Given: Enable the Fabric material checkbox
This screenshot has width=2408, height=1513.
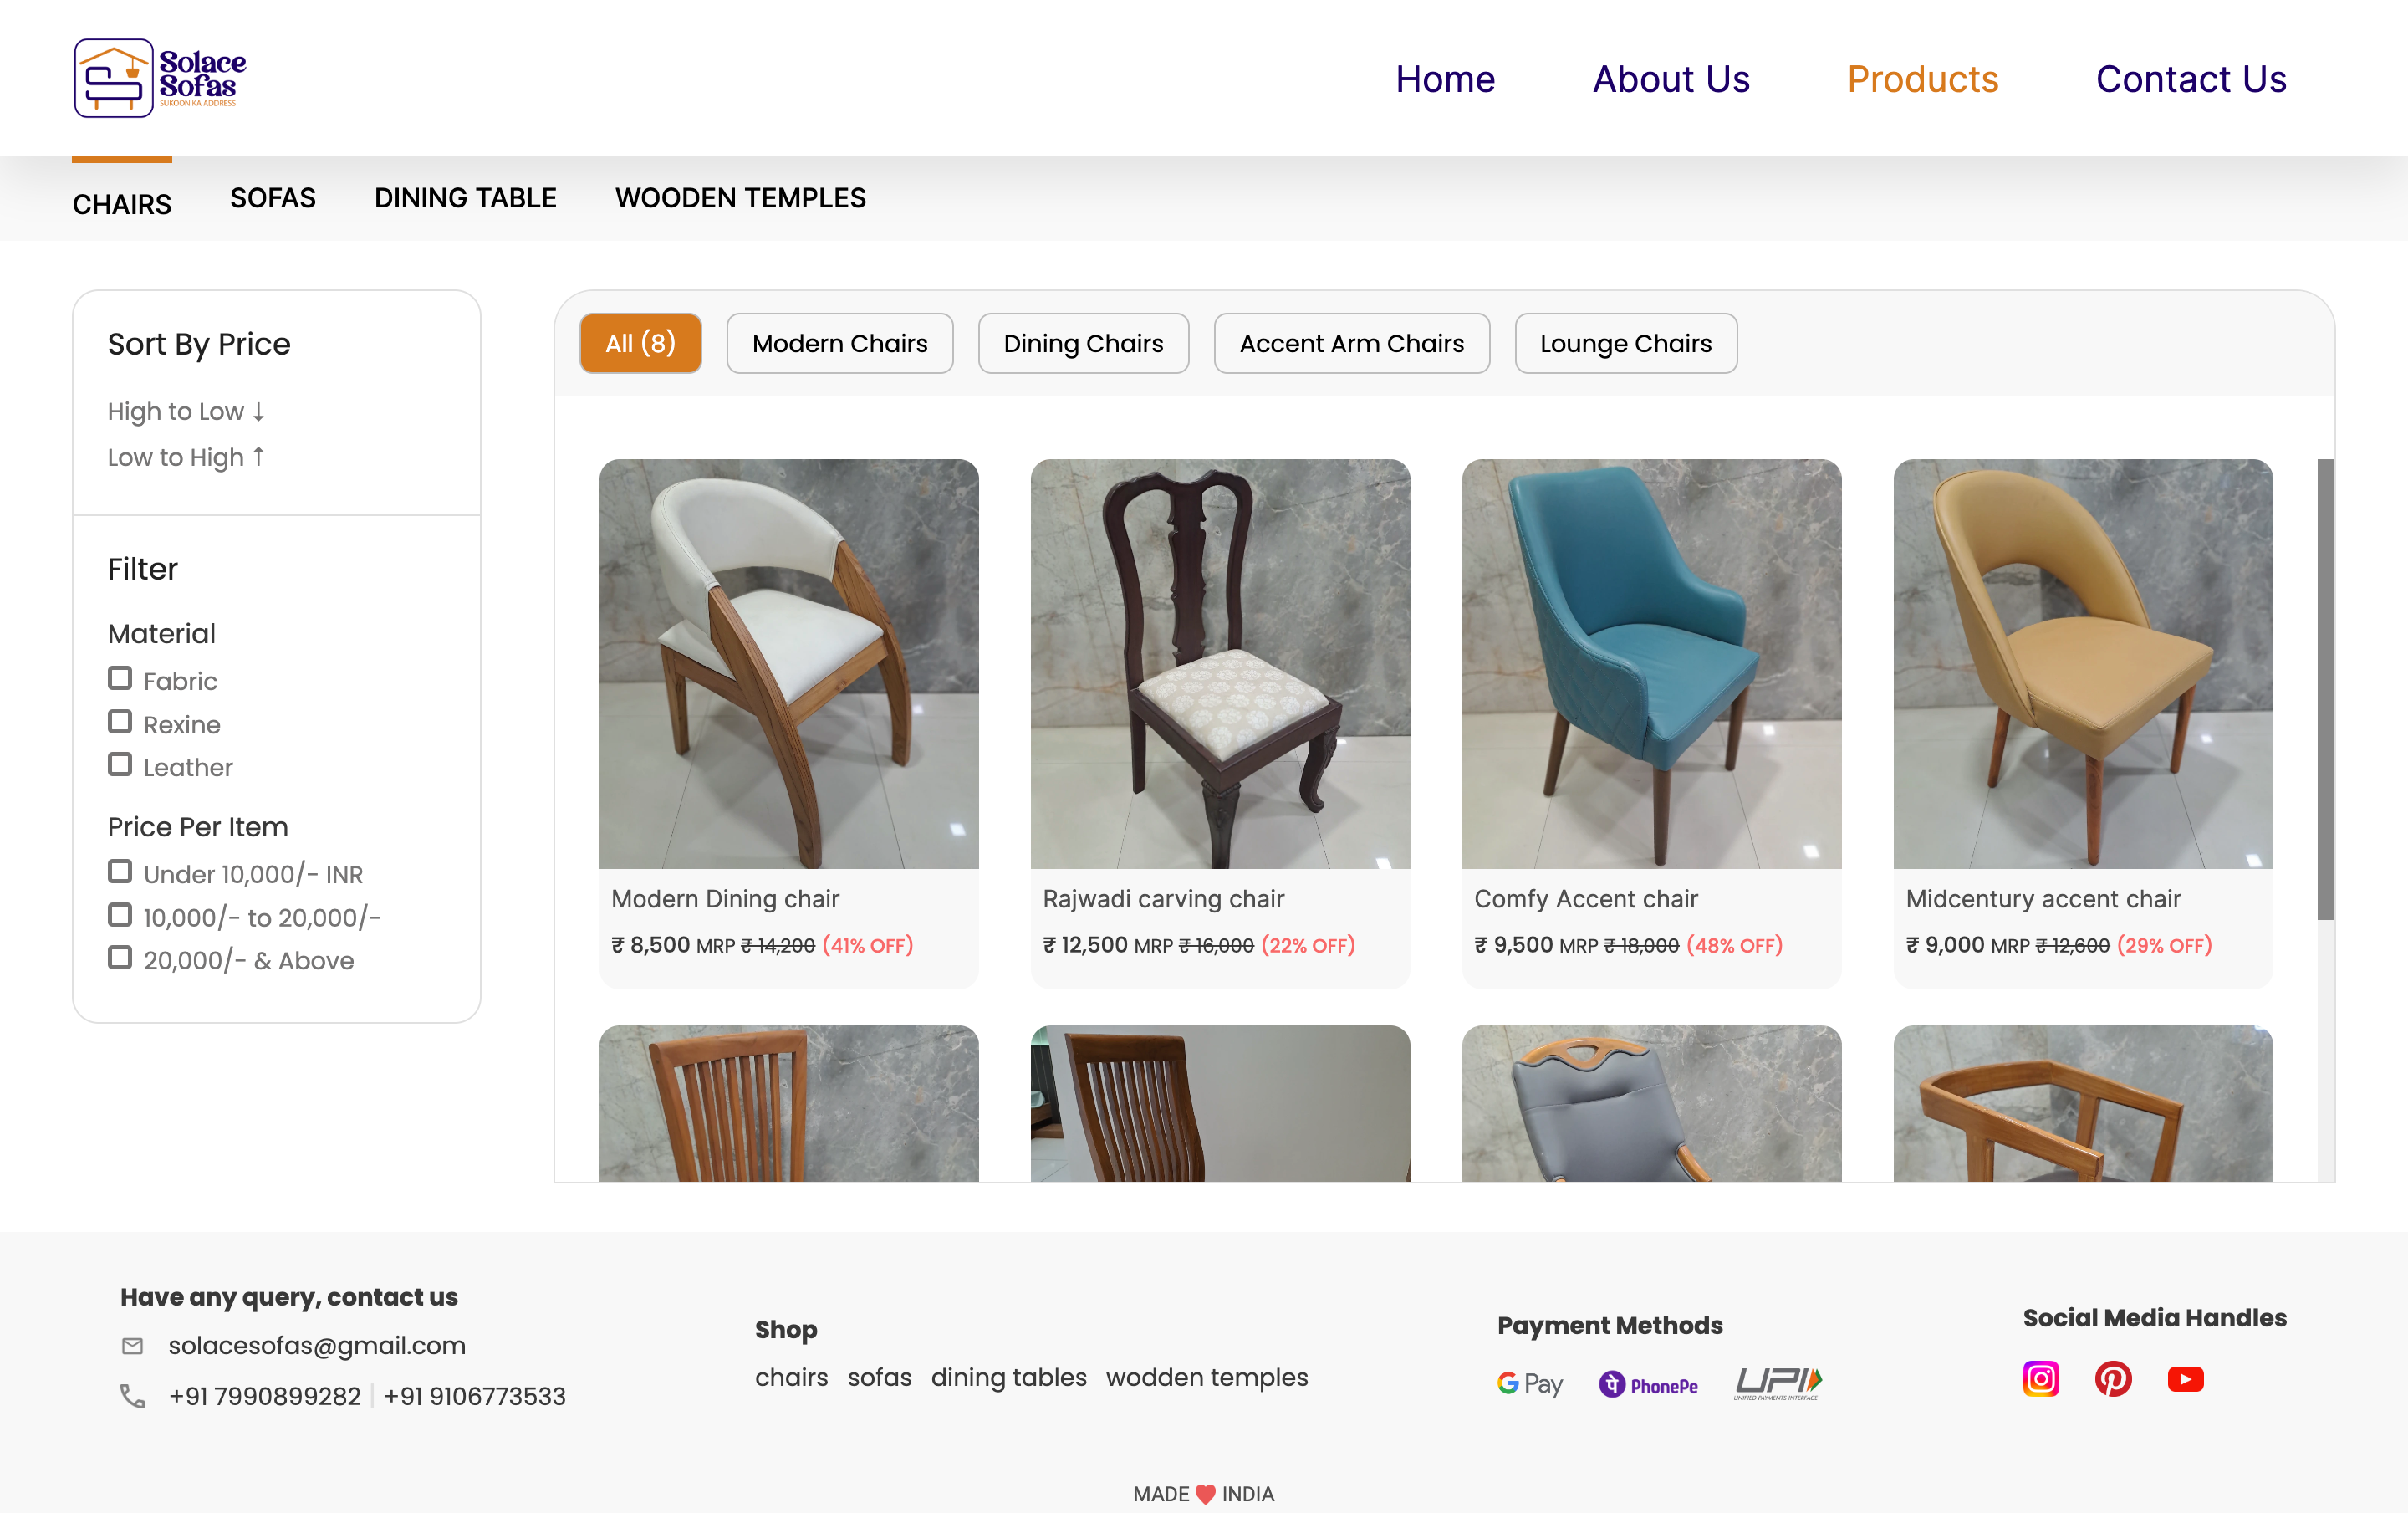Looking at the screenshot, I should tap(120, 679).
